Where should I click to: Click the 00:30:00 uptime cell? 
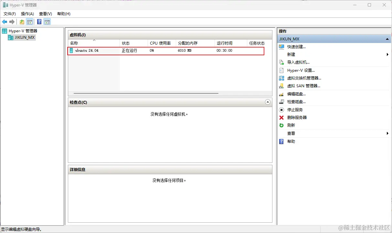click(x=224, y=51)
